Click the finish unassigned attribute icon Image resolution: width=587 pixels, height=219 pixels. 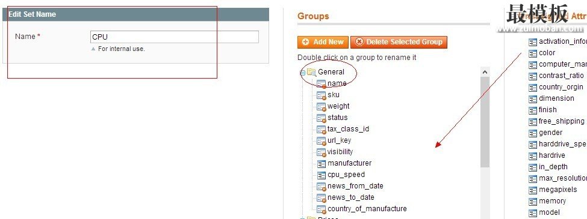tap(533, 110)
